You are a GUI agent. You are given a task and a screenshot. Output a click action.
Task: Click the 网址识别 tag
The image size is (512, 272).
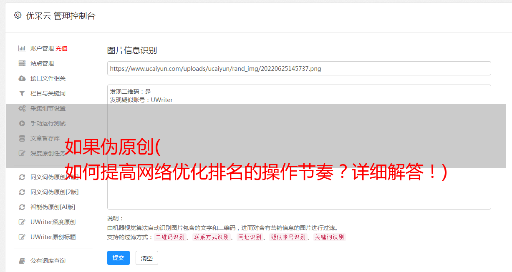click(250, 237)
